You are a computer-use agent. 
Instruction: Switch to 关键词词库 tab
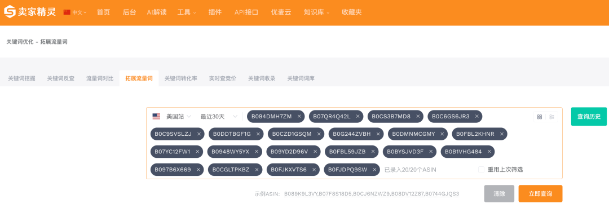(301, 78)
